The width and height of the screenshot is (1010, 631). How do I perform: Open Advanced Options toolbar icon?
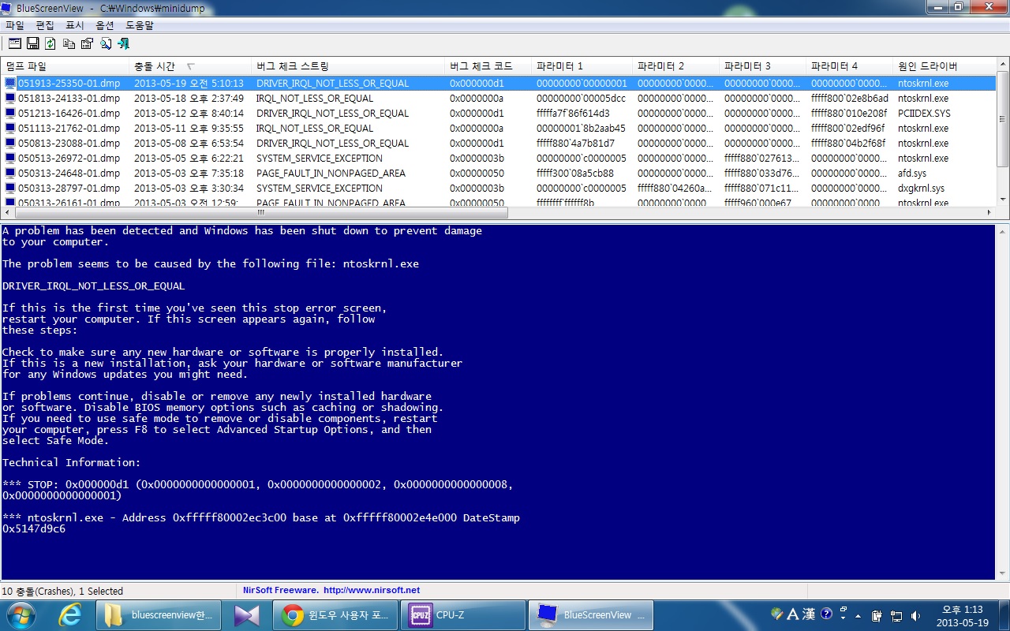tap(14, 43)
